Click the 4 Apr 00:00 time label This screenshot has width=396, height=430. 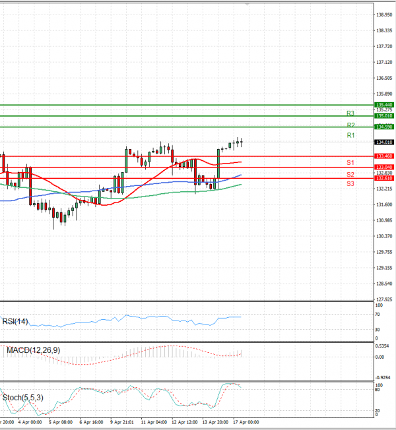click(30, 422)
